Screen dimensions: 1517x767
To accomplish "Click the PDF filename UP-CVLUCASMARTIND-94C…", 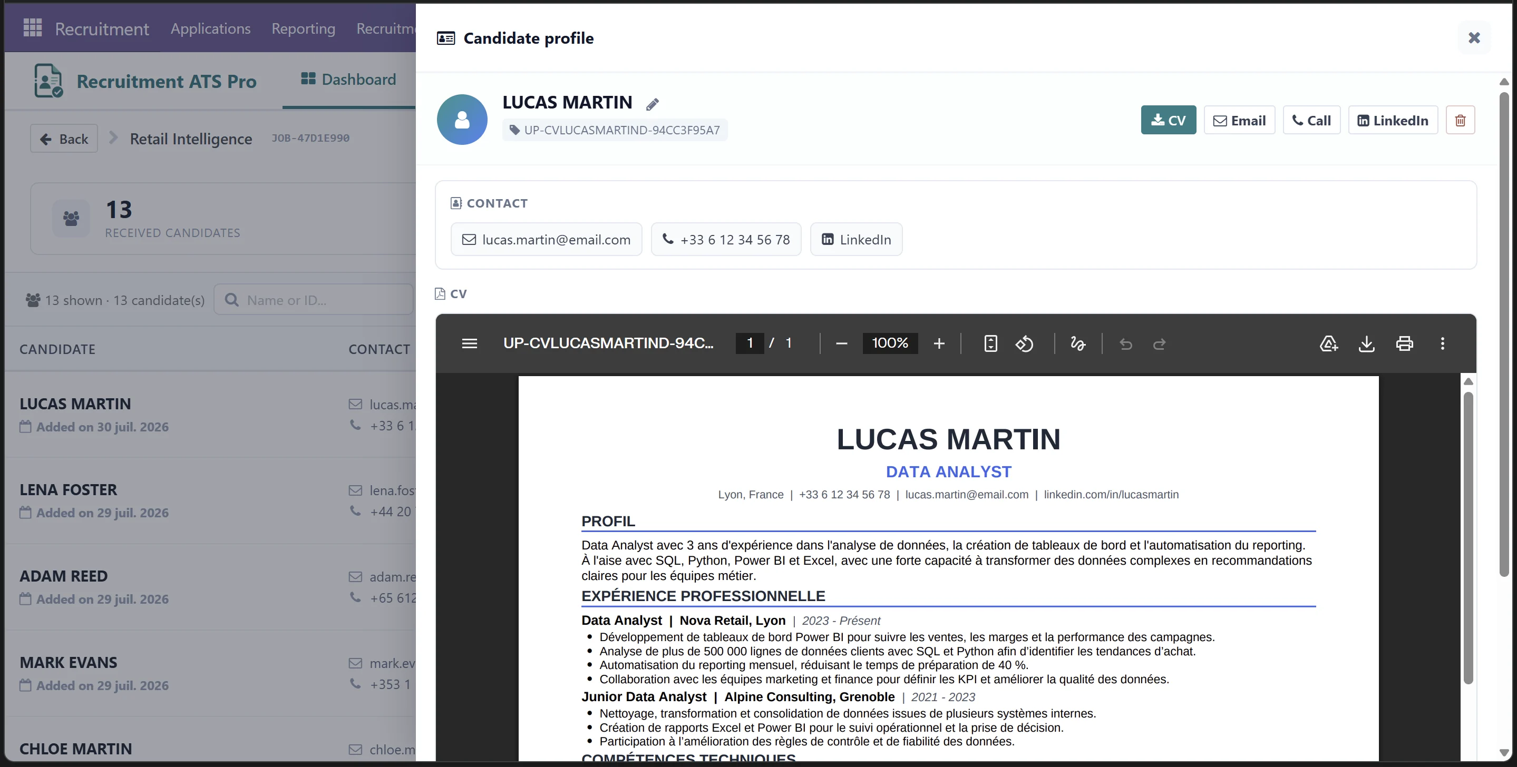I will coord(608,343).
